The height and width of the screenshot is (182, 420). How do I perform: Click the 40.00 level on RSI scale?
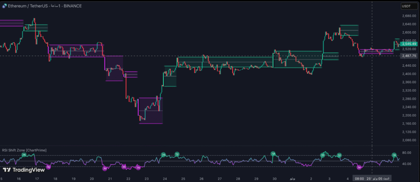[407, 164]
